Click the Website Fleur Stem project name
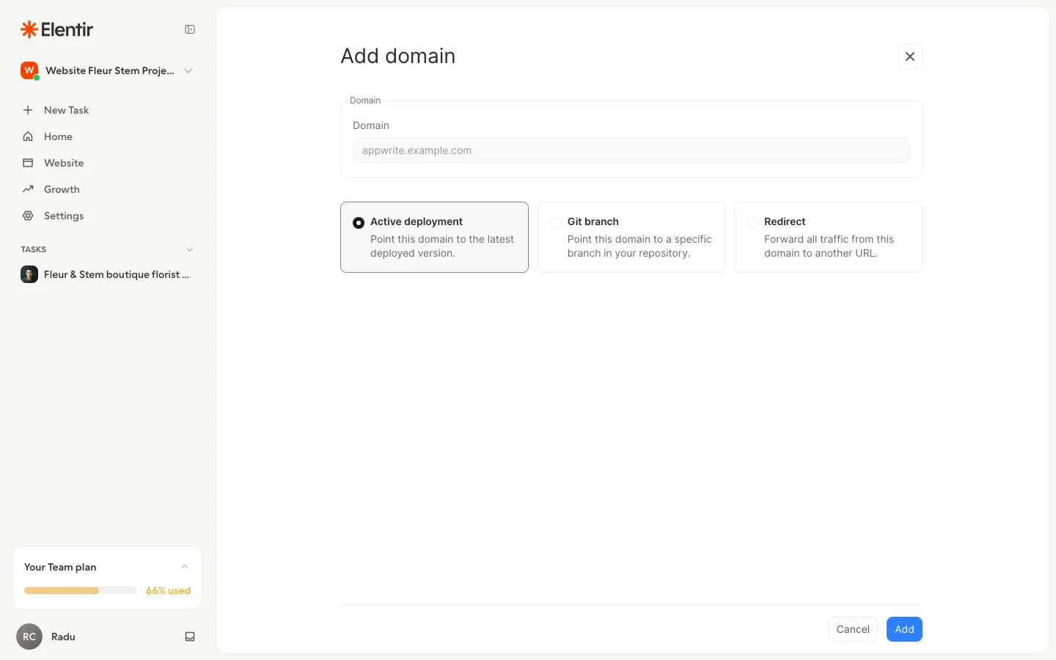This screenshot has height=660, width=1056. tap(110, 70)
